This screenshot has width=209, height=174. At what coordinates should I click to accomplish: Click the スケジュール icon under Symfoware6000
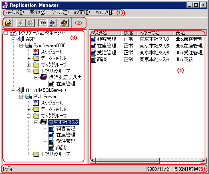pos(36,52)
